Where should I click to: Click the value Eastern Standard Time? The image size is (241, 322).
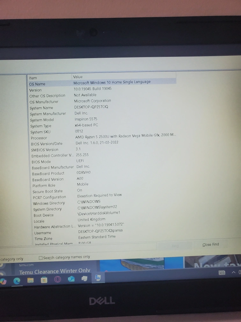97,237
